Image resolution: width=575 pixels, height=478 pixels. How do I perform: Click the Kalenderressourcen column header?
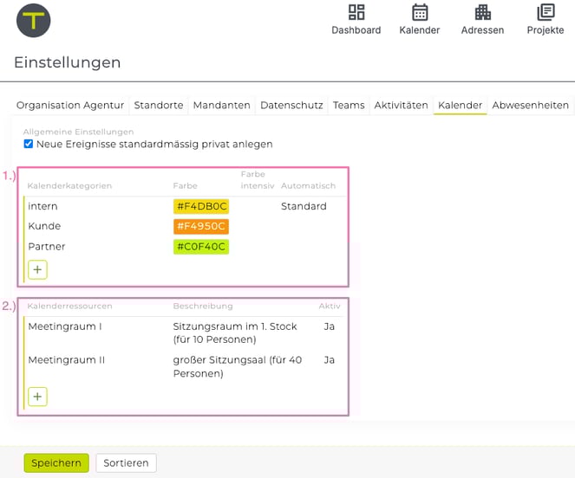coord(69,306)
